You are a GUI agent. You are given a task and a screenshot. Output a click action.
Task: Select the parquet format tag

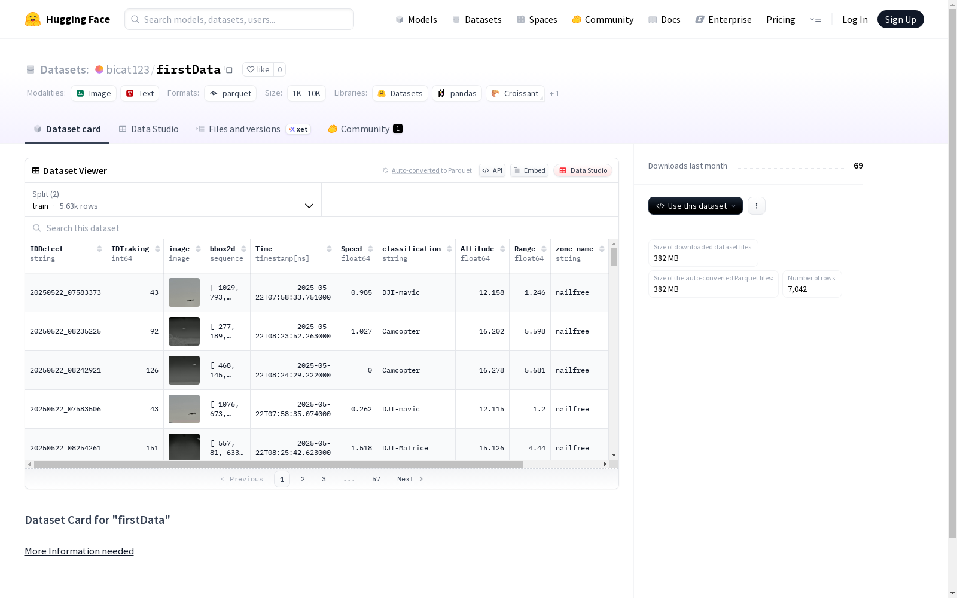click(x=230, y=93)
